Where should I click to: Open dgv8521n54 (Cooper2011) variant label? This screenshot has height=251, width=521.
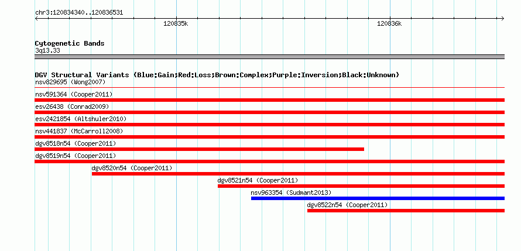[258, 180]
